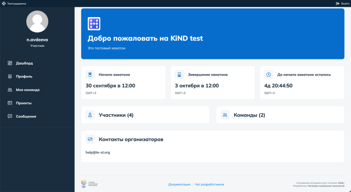Click the Выйти logout icon
Image resolution: width=351 pixels, height=192 pixels.
coord(338,3)
